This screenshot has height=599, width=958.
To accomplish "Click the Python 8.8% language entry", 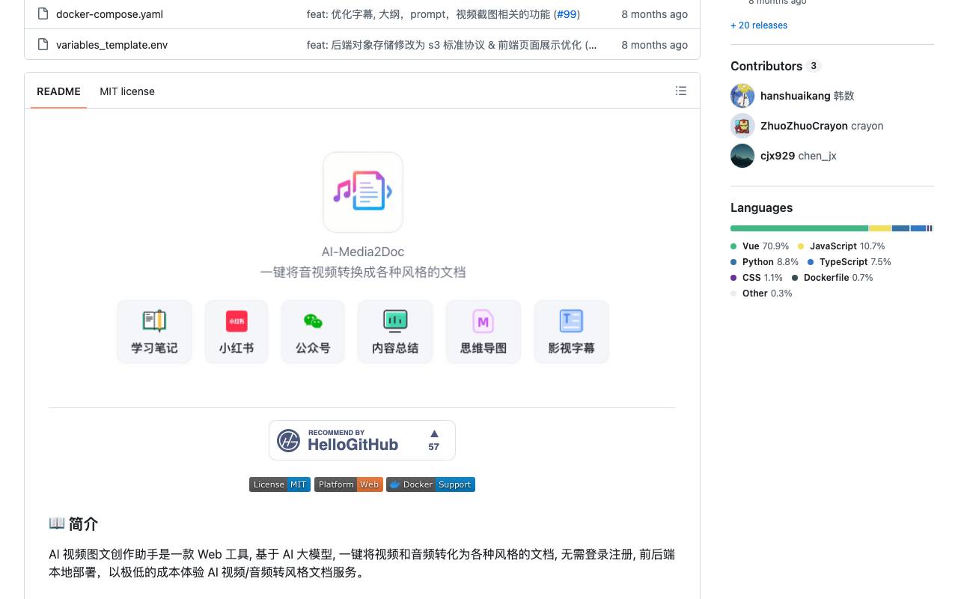I will point(765,262).
